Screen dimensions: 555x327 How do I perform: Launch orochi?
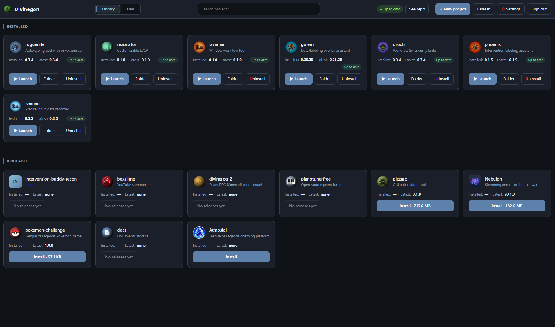coord(391,79)
